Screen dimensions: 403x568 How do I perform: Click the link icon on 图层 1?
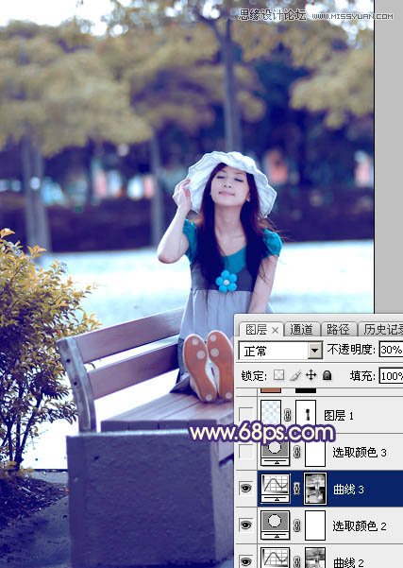(288, 415)
